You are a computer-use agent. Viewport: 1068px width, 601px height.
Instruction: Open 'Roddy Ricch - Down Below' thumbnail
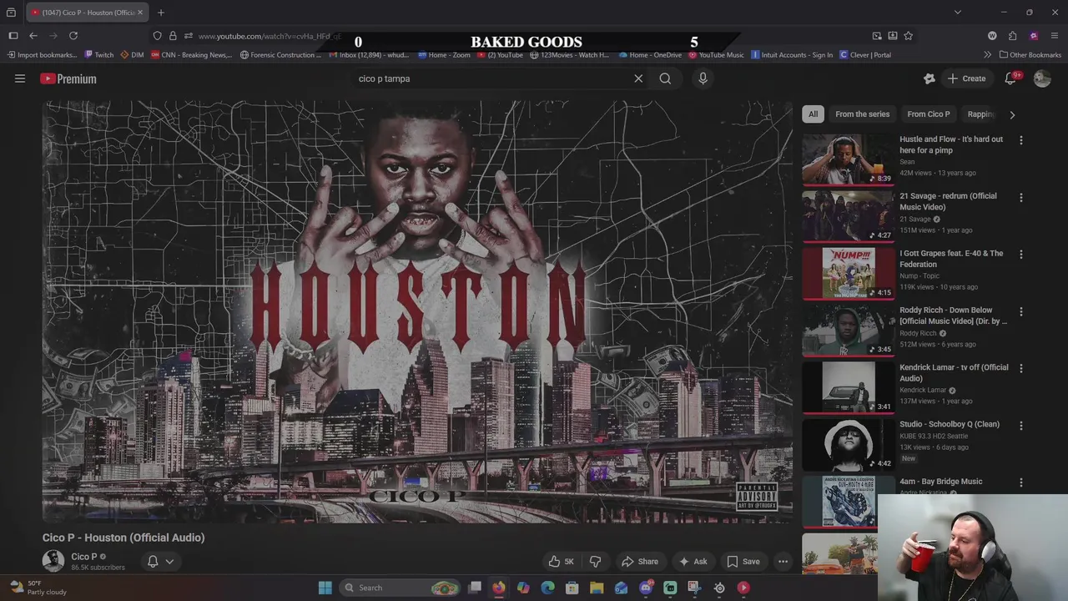point(848,330)
